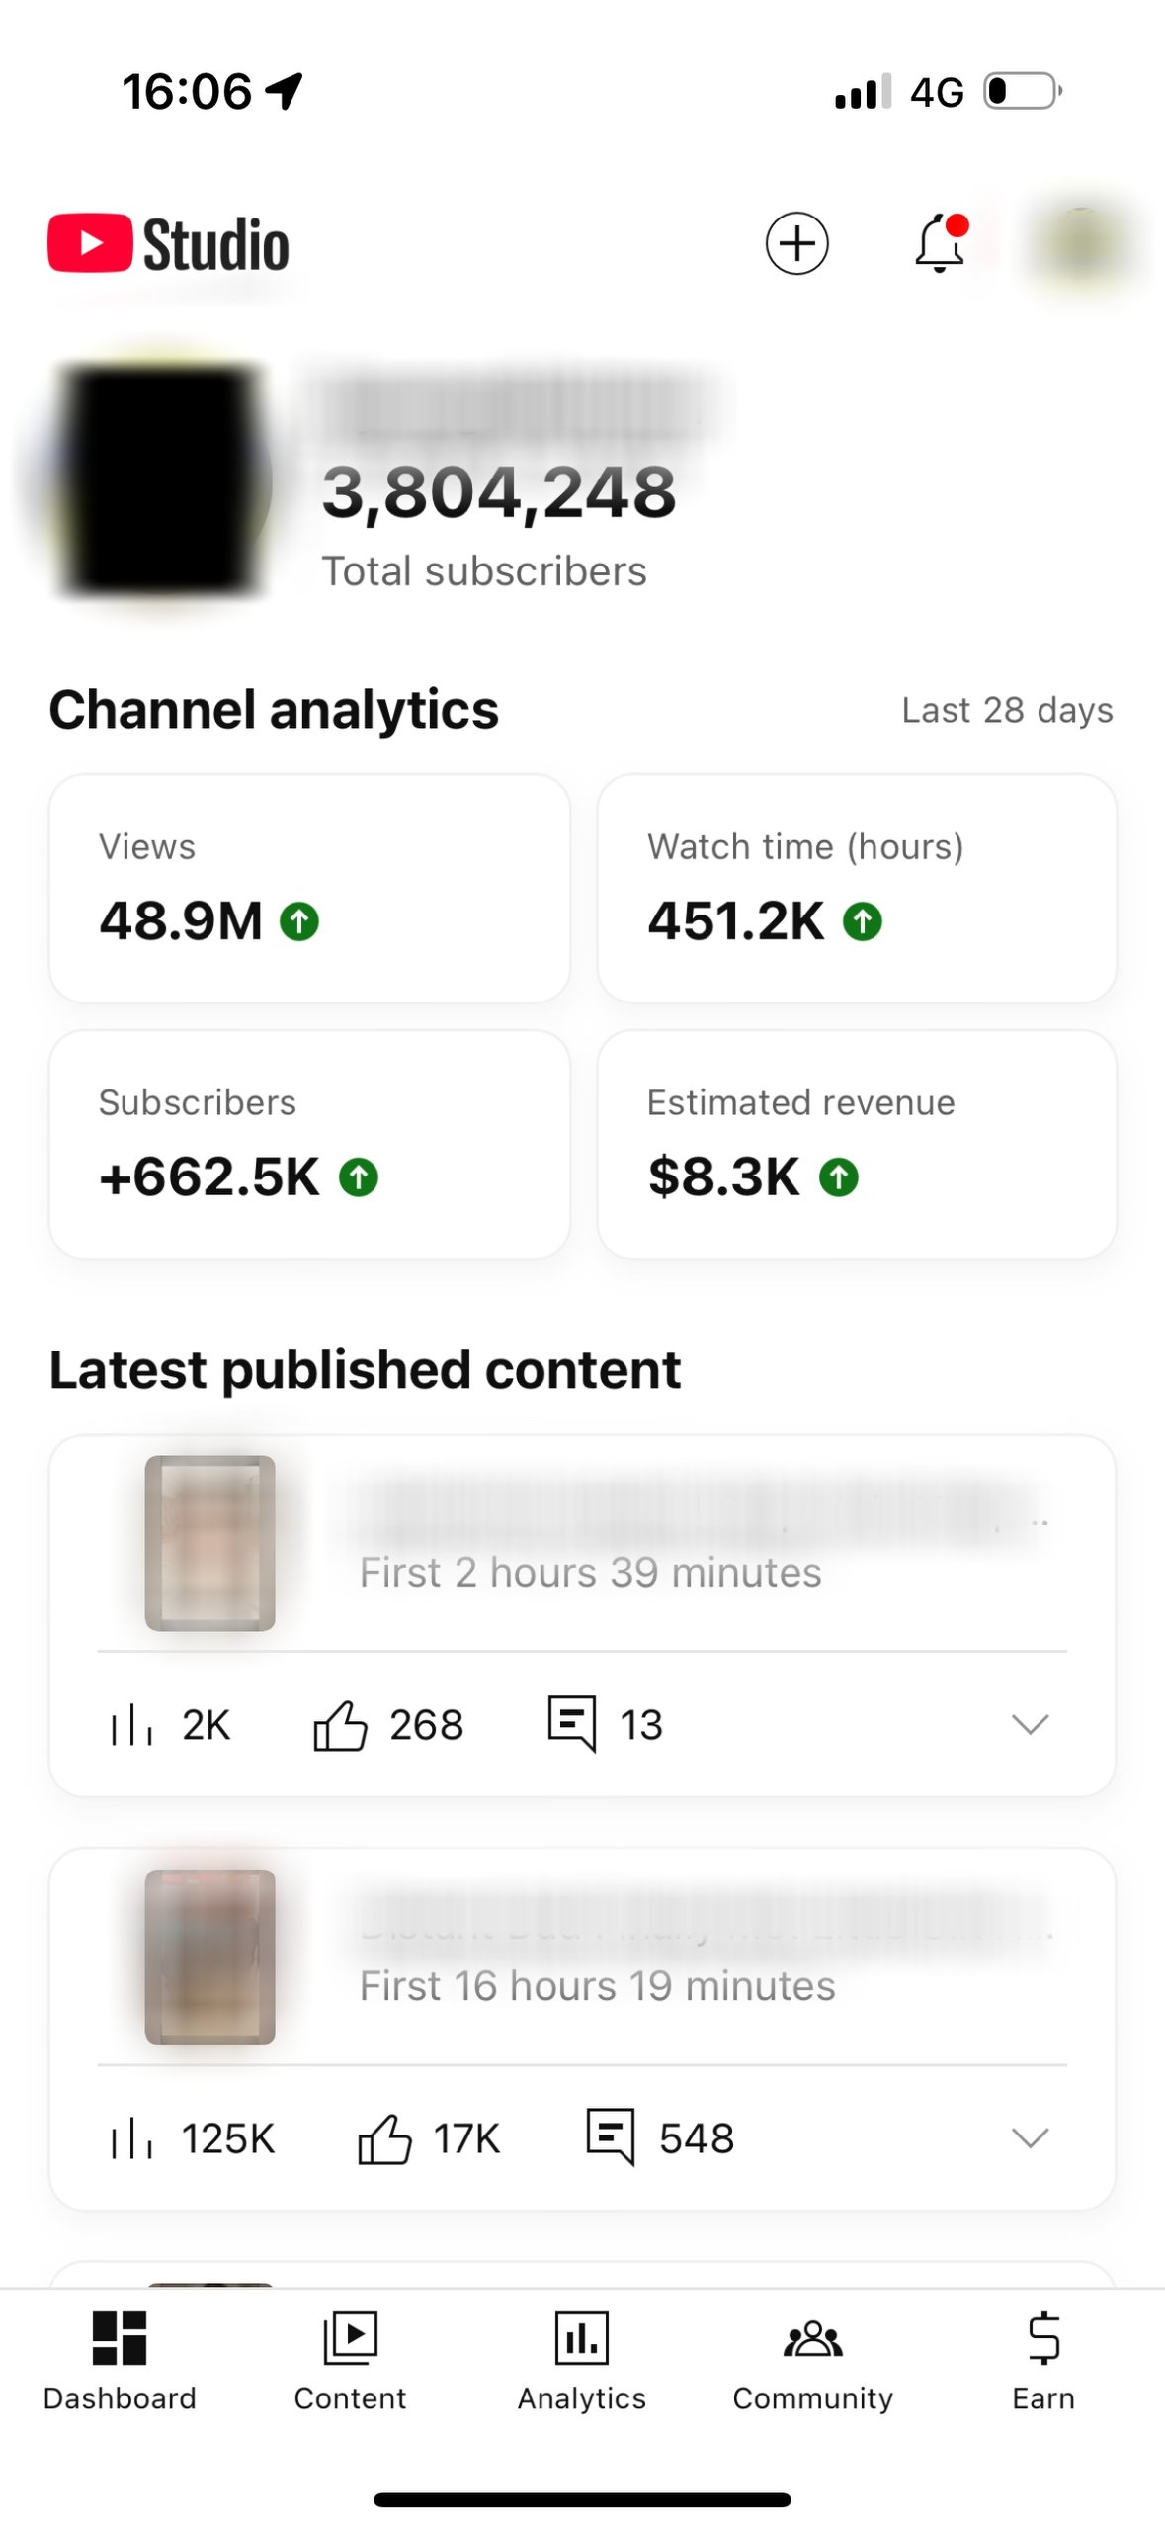Open the Community tab

pos(812,2360)
